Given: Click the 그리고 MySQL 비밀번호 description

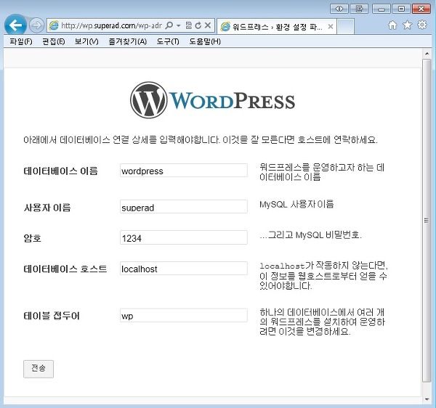Looking at the screenshot, I should click(x=310, y=235).
